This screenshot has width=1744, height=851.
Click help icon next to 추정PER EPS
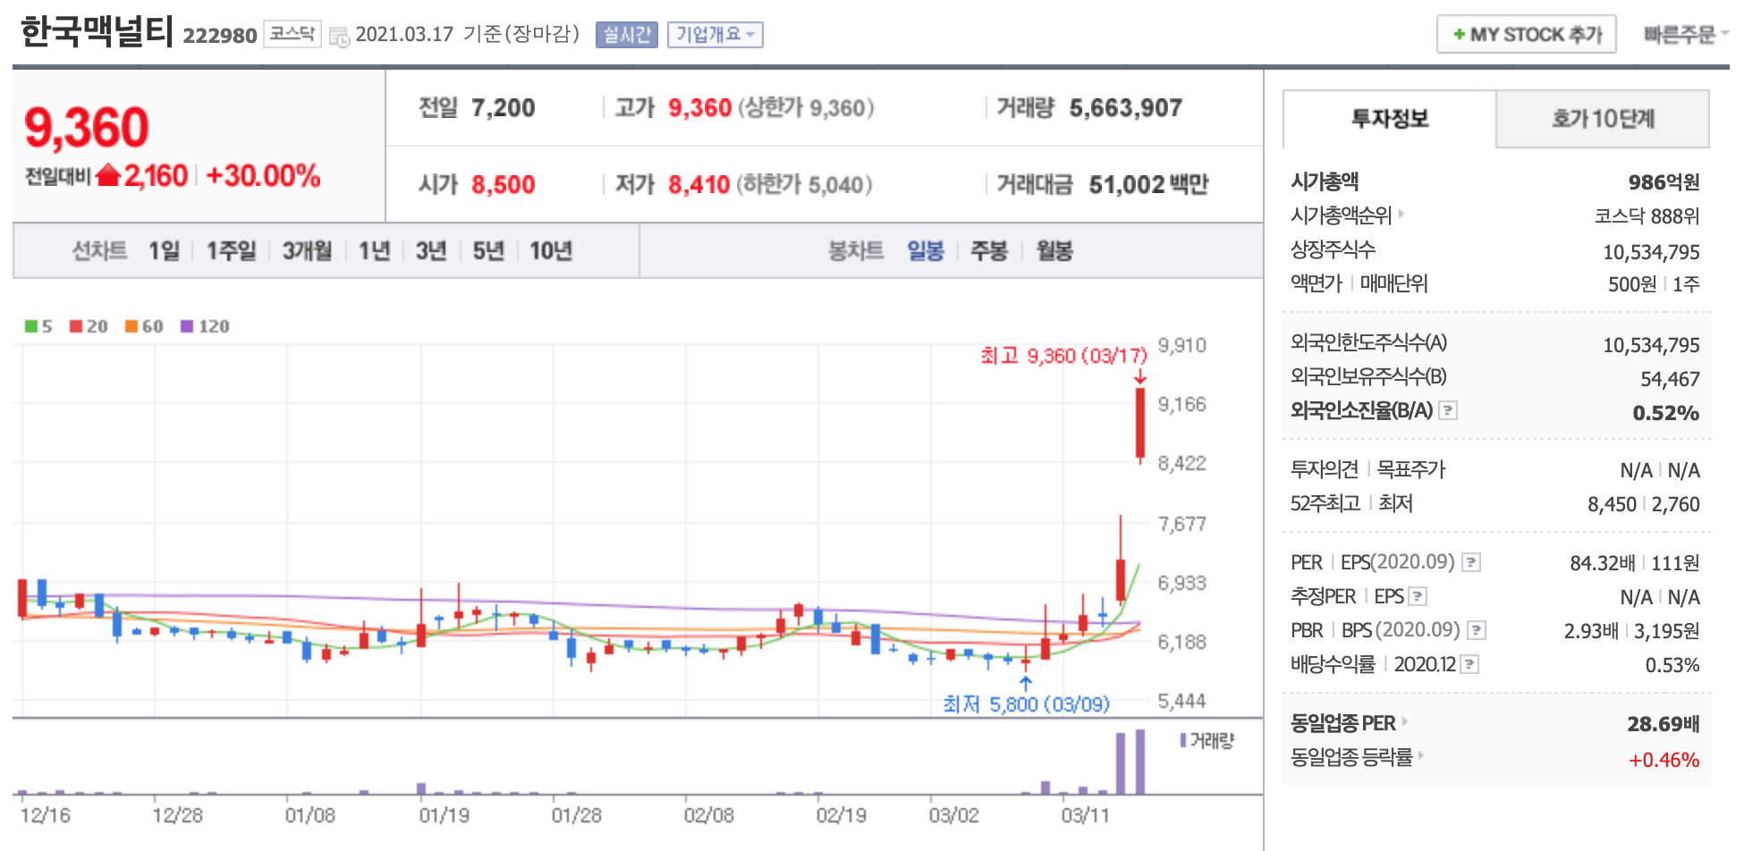[1418, 596]
